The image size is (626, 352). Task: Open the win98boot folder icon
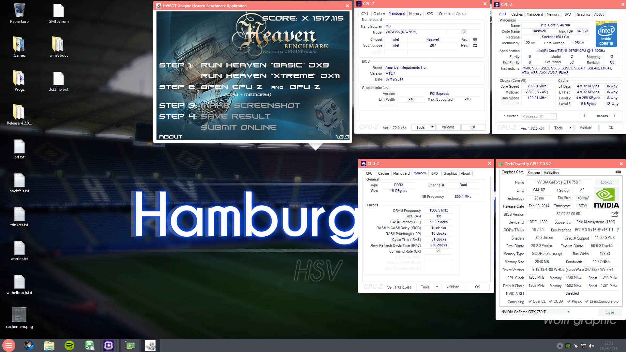58,47
